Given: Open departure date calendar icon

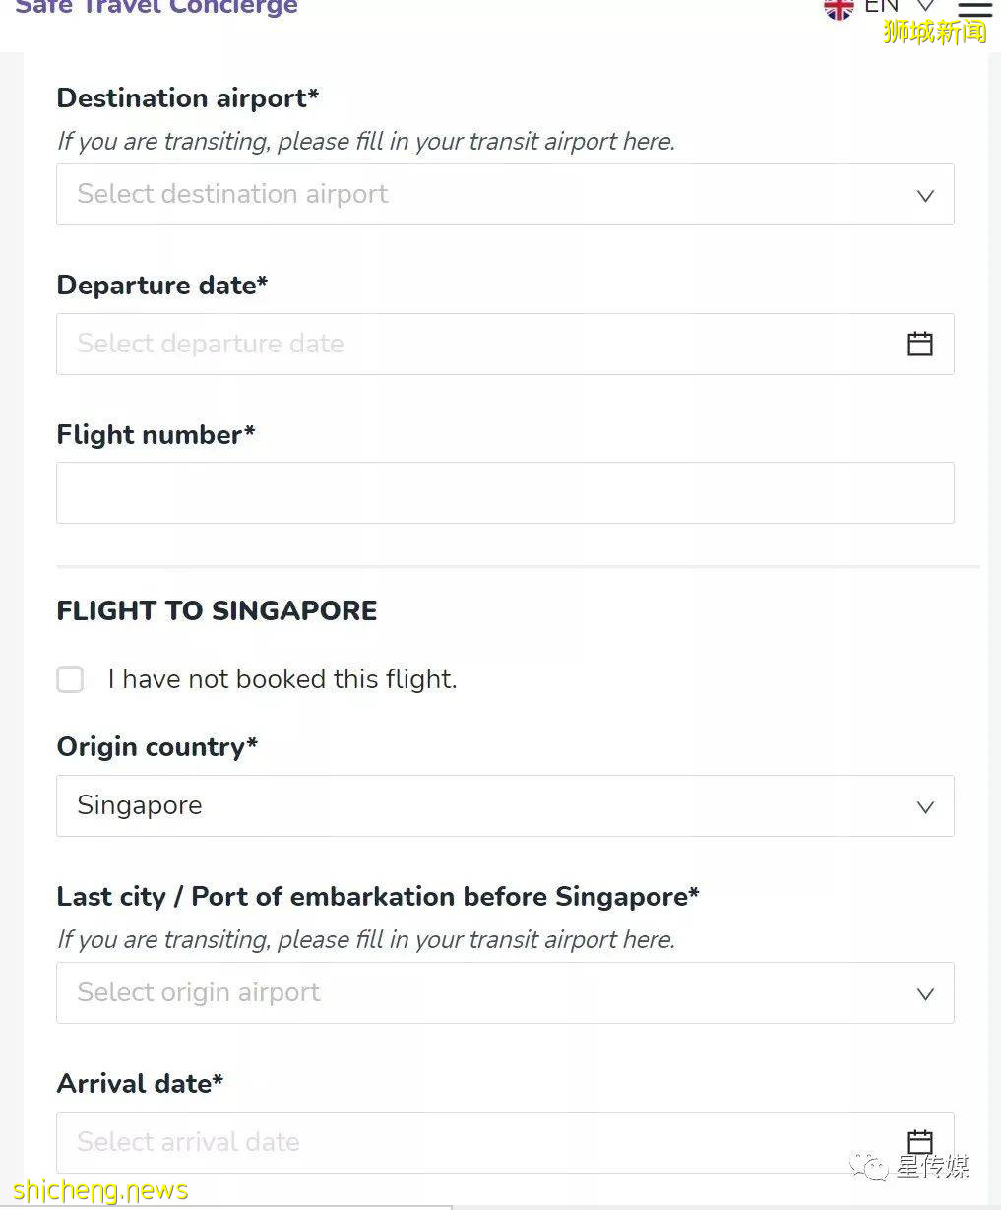Looking at the screenshot, I should pyautogui.click(x=919, y=344).
